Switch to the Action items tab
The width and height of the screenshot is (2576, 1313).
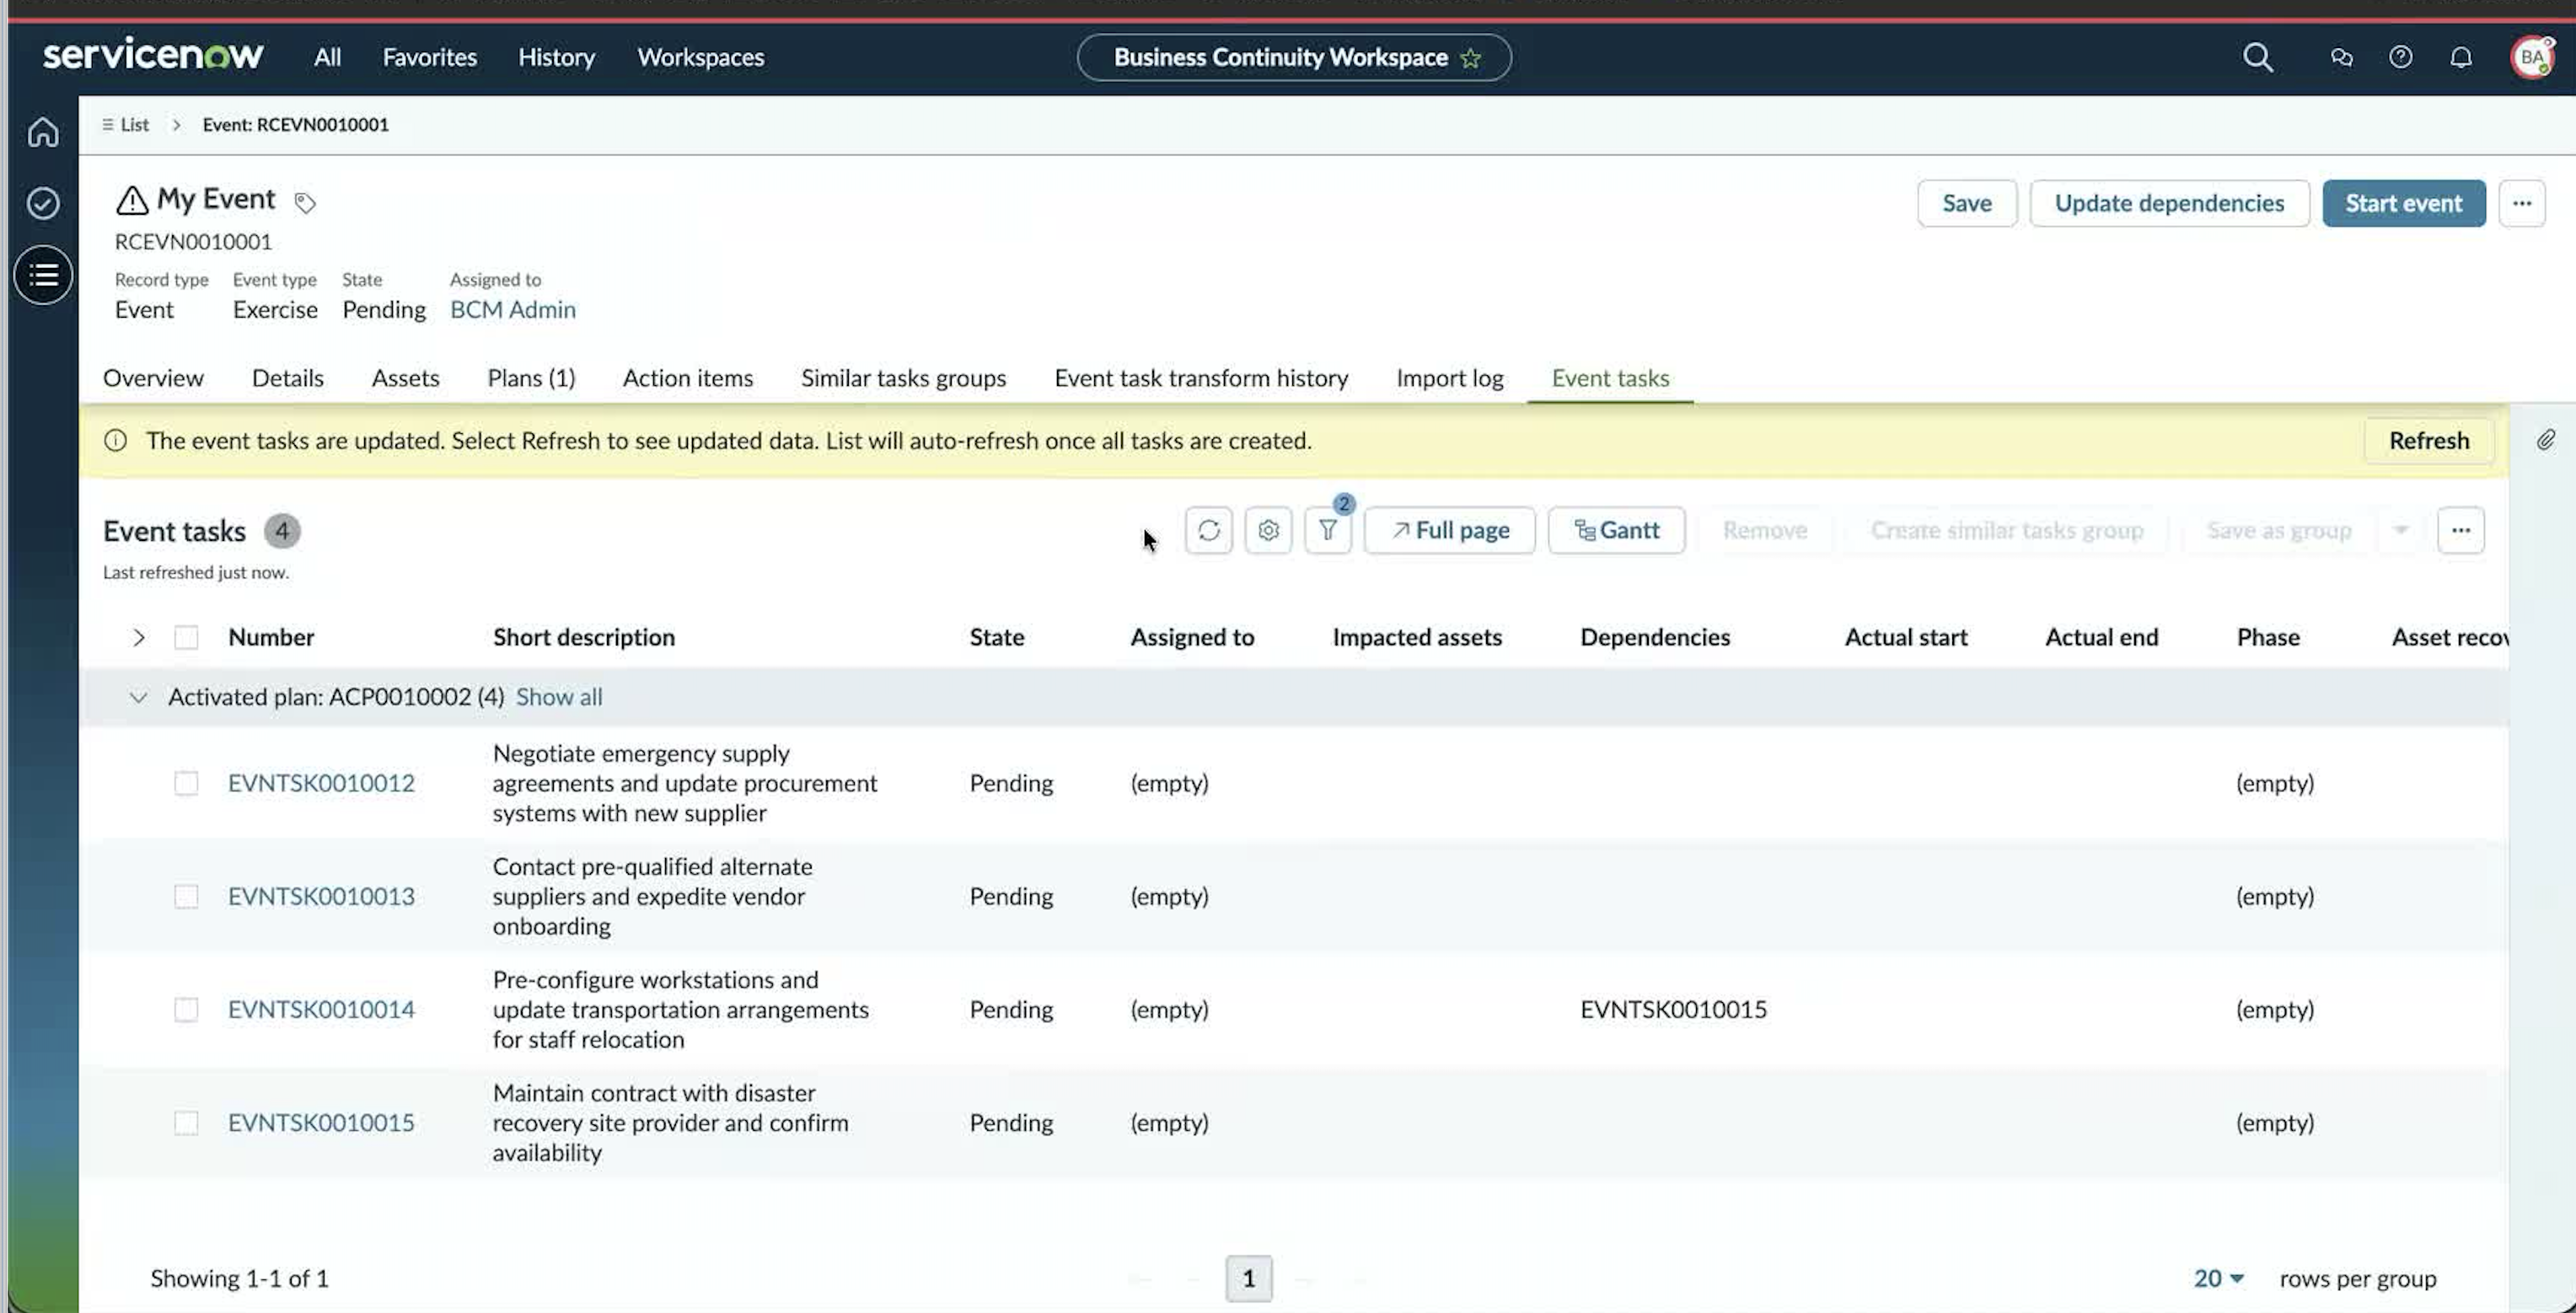click(688, 378)
